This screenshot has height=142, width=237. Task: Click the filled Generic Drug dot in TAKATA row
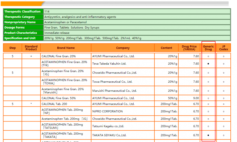[208, 135]
